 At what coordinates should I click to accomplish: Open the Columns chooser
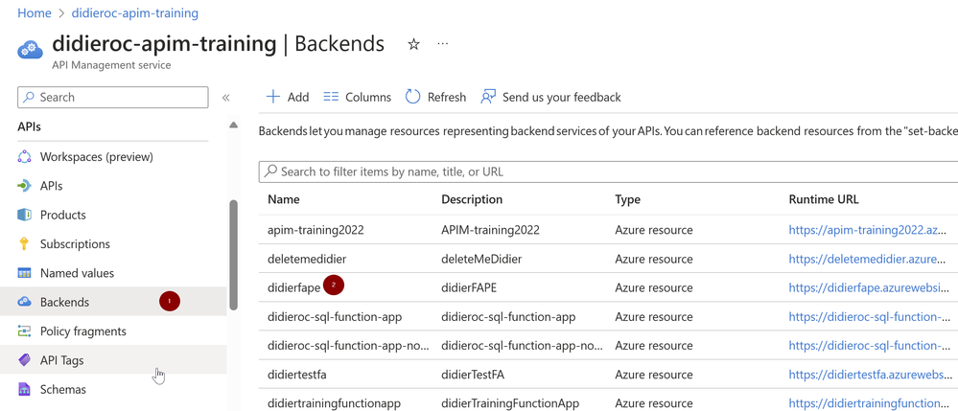[x=357, y=97]
